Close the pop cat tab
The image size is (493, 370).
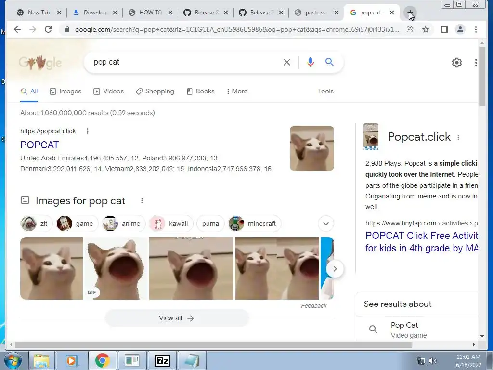pos(392,13)
